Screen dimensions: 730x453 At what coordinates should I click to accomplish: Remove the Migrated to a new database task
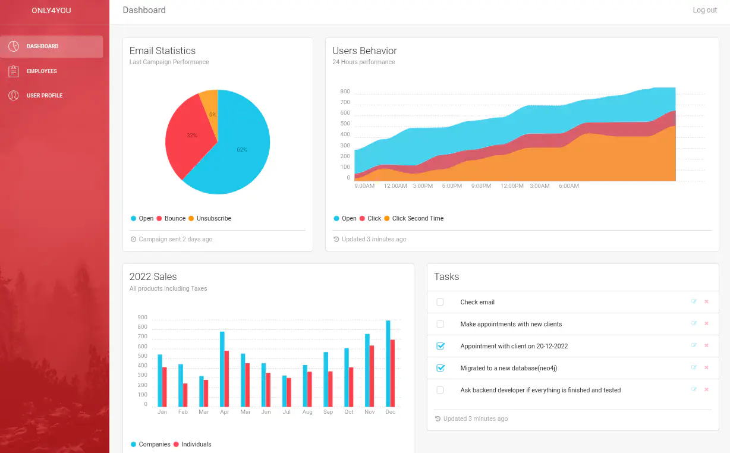click(x=706, y=367)
